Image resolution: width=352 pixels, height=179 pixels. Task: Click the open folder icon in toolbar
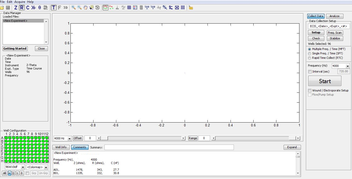click(2, 8)
